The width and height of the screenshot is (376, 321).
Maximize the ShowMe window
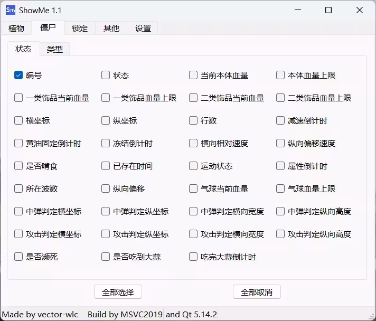(x=328, y=10)
